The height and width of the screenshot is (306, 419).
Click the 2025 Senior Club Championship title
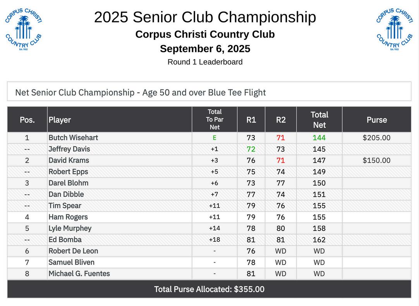(x=205, y=17)
